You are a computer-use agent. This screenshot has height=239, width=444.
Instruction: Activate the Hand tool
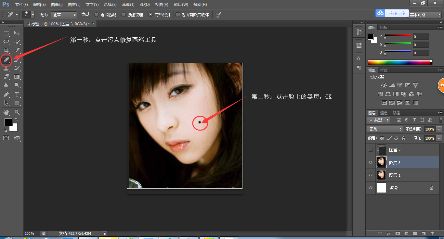(6, 112)
